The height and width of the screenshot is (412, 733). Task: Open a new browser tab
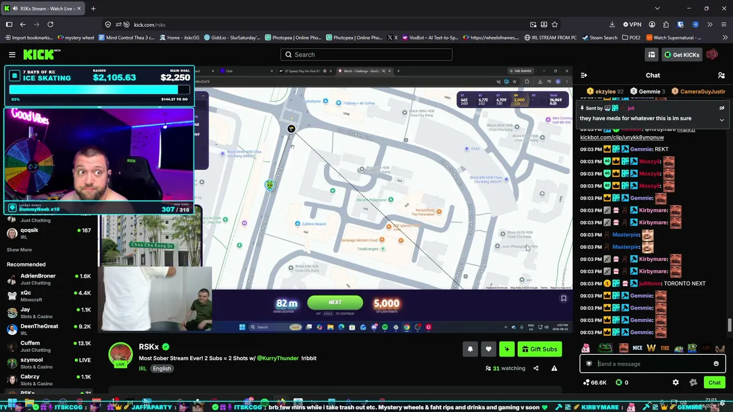(x=93, y=9)
